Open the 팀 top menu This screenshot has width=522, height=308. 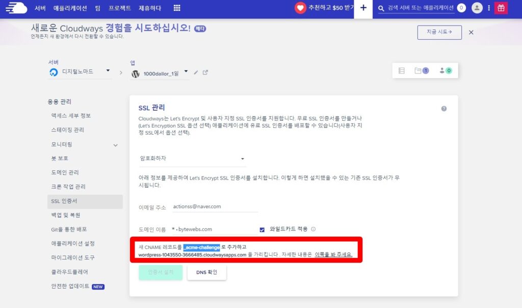tap(97, 8)
